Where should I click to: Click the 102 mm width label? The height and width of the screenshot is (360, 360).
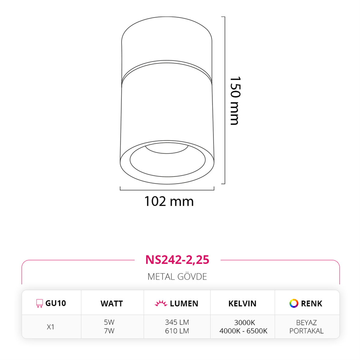click(x=169, y=201)
